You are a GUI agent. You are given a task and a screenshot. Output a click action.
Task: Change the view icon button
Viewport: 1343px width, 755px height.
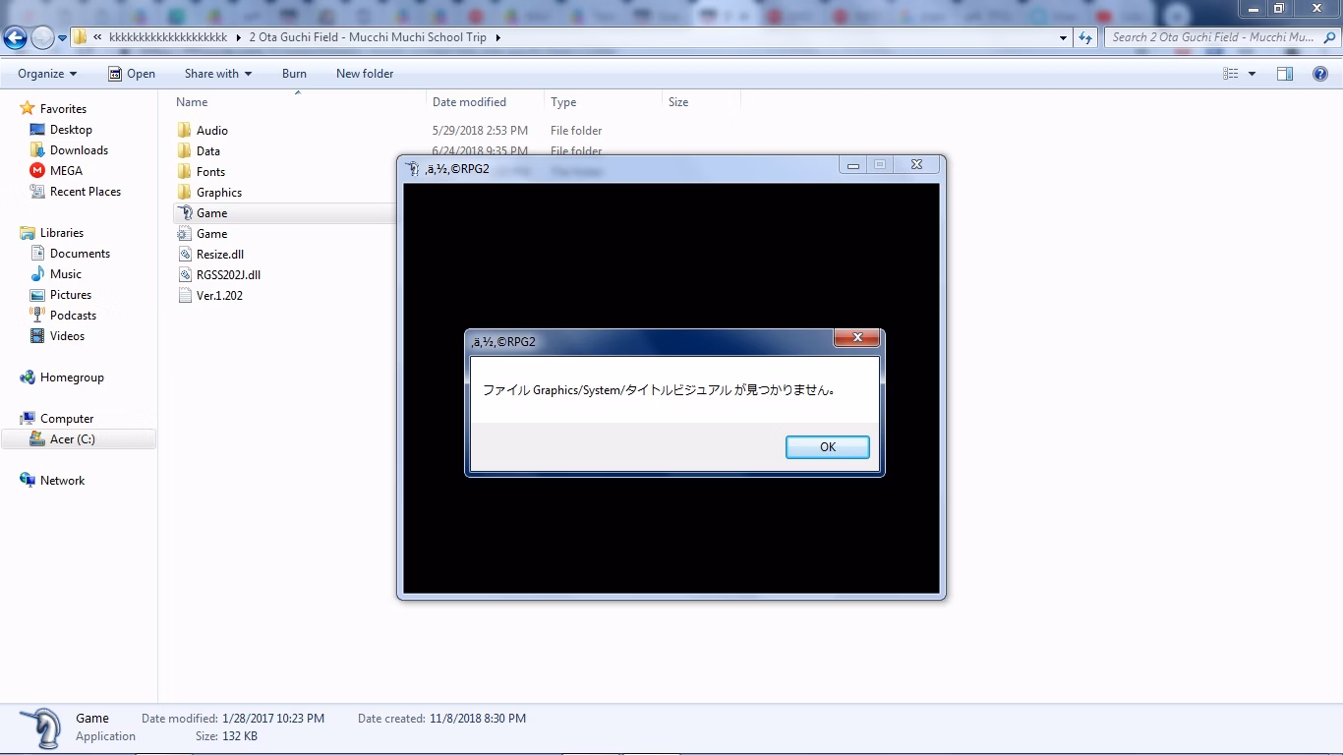1230,74
